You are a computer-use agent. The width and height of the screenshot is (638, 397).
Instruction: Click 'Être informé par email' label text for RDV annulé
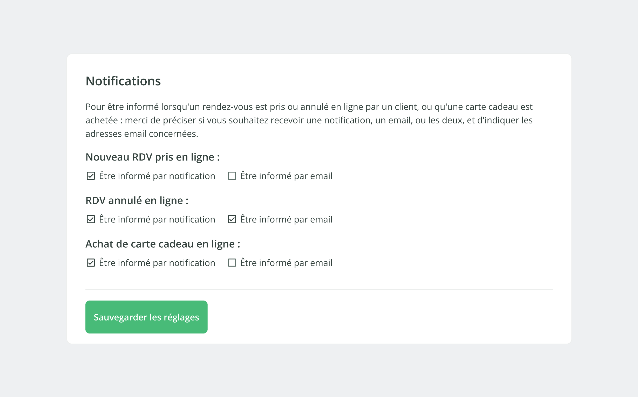point(286,220)
